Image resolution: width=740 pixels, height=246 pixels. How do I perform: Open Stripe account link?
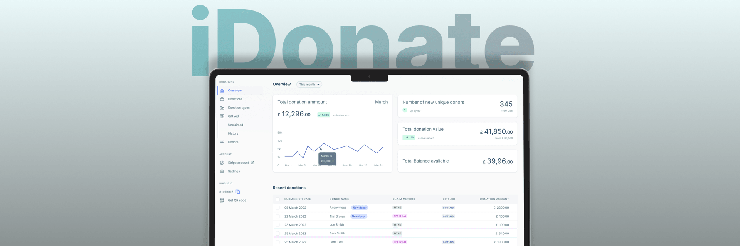coord(238,163)
